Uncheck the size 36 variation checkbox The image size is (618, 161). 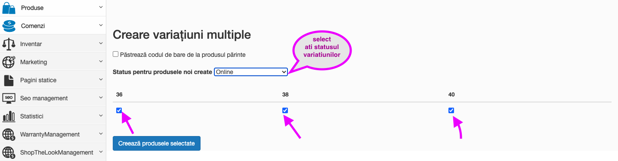pos(119,110)
